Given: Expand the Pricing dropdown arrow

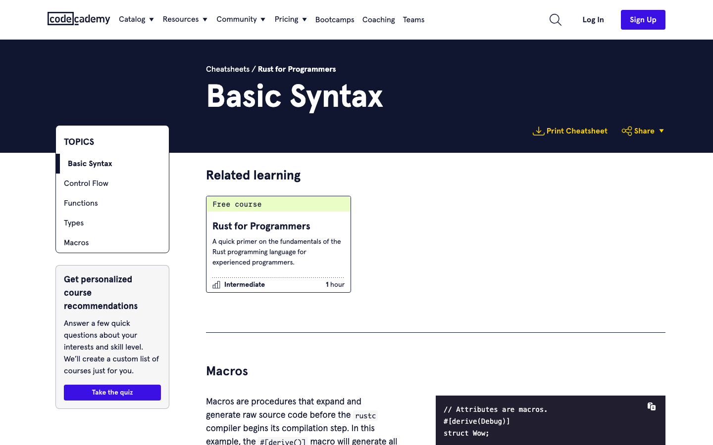Looking at the screenshot, I should [305, 20].
